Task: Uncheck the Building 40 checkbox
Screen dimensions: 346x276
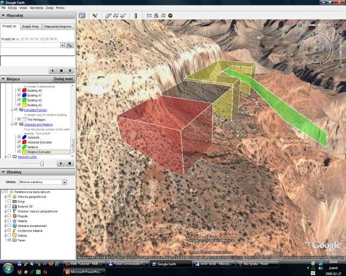Action: click(x=19, y=90)
